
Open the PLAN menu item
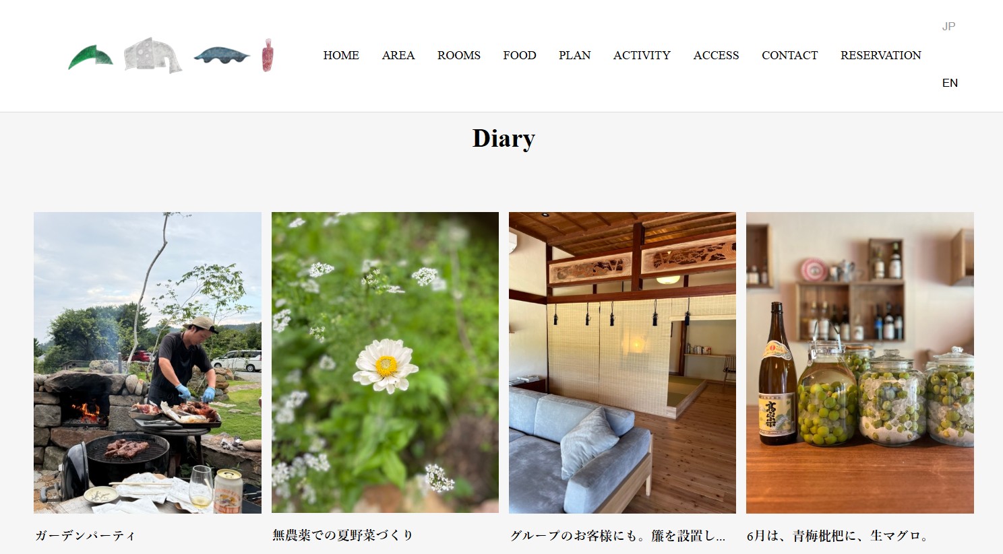point(575,55)
